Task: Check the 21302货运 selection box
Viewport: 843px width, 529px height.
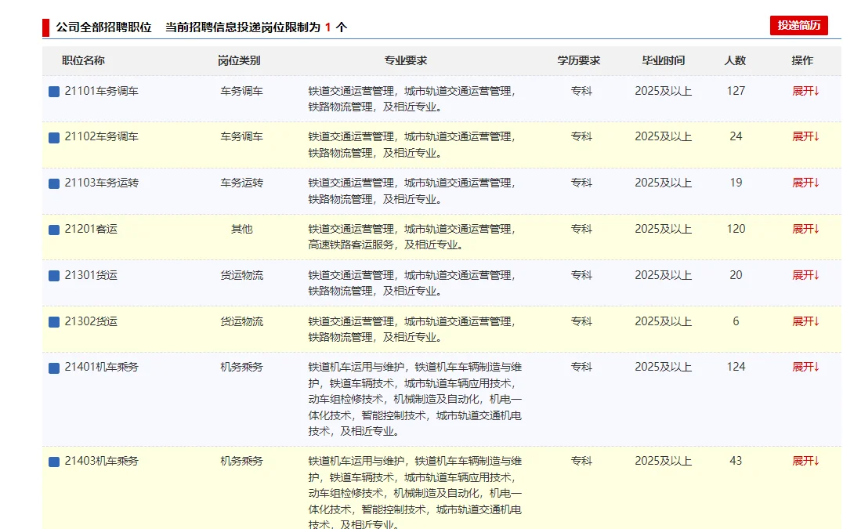Action: [x=52, y=321]
